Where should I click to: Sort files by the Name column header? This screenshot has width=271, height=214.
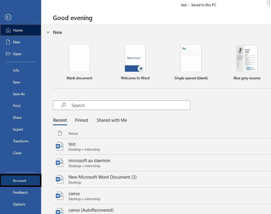pos(73,134)
